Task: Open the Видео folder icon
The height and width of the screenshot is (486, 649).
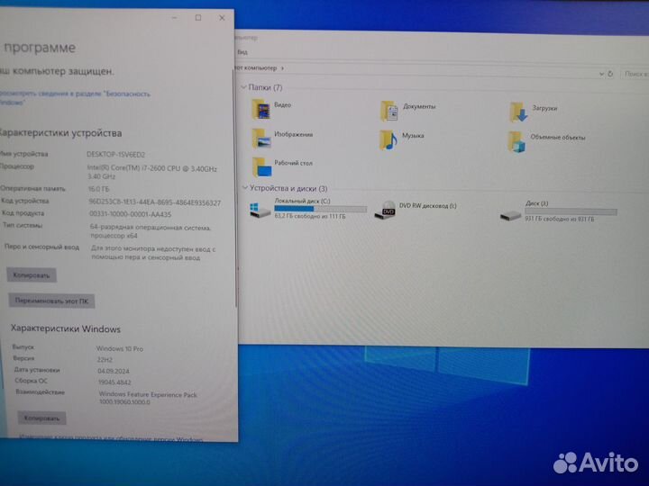Action: pyautogui.click(x=262, y=109)
